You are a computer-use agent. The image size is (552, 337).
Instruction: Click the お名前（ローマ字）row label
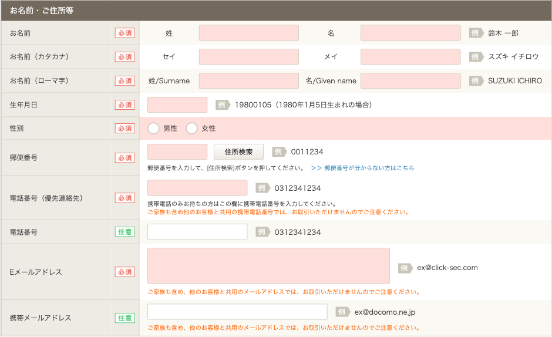point(39,80)
